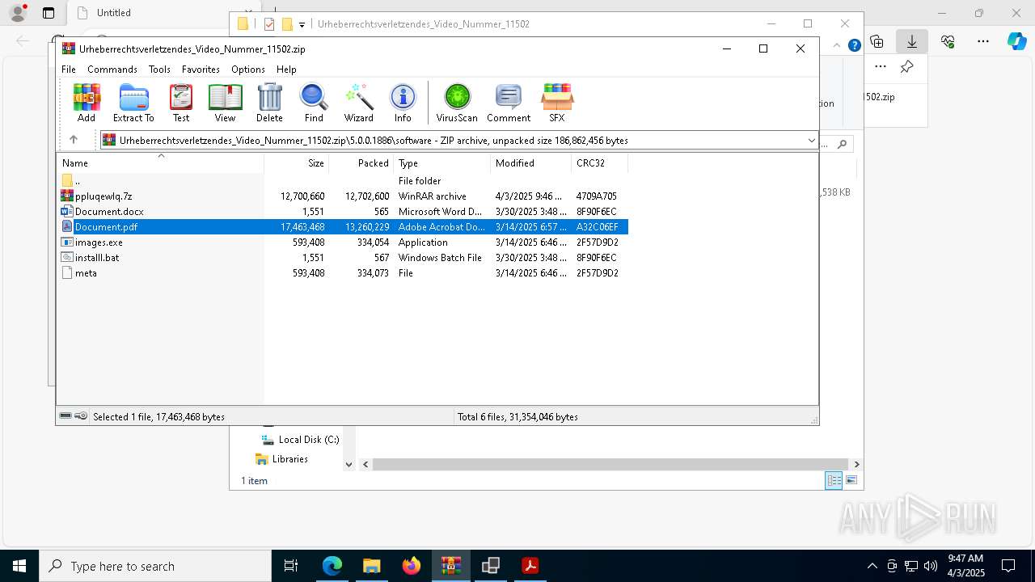Click the Copilot icon in Edge
This screenshot has height=582, width=1035.
[x=1017, y=41]
